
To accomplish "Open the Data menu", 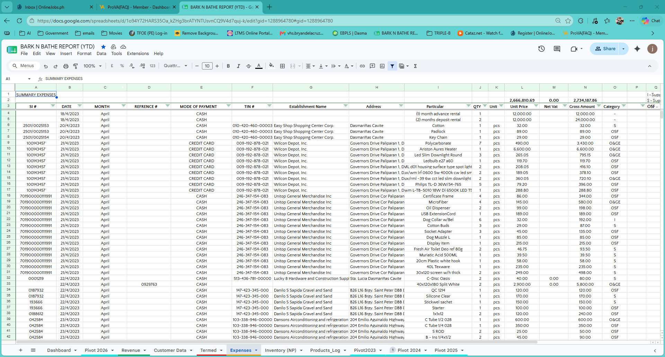I will coord(101,54).
